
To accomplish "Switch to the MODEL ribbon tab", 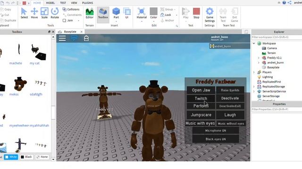I will coord(50,3).
